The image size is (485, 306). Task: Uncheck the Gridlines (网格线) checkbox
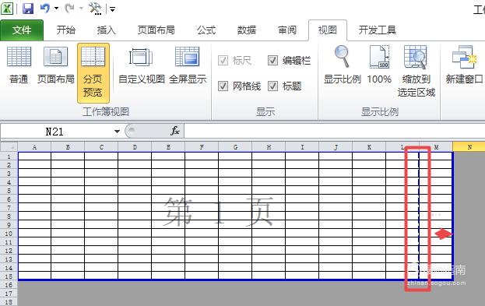click(x=223, y=86)
